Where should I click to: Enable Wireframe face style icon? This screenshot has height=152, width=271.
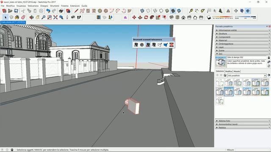[155, 11]
